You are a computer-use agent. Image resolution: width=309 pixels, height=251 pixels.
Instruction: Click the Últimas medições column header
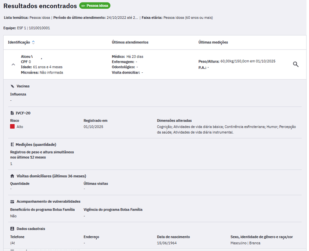tap(213, 42)
